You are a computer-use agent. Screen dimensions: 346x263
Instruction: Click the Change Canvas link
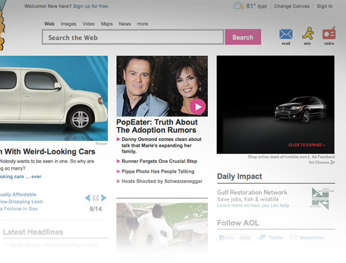[x=291, y=6]
